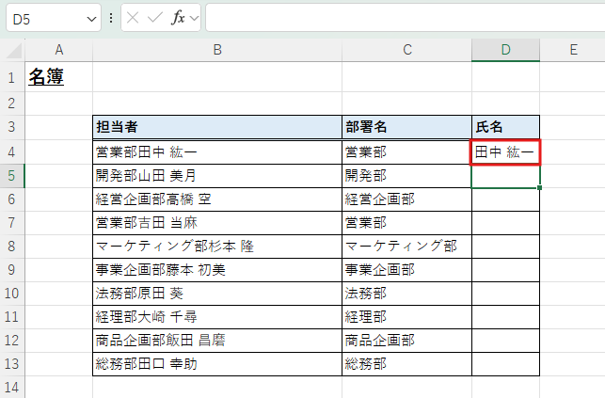Select the 担当者 header cell
The height and width of the screenshot is (398, 605).
216,127
